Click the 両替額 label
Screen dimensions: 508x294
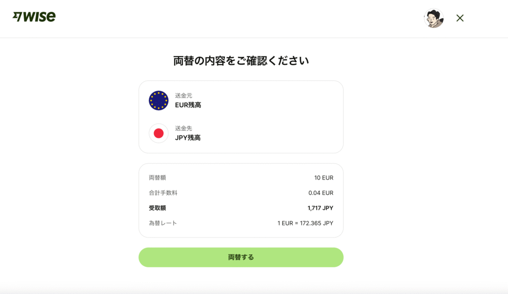tap(157, 178)
